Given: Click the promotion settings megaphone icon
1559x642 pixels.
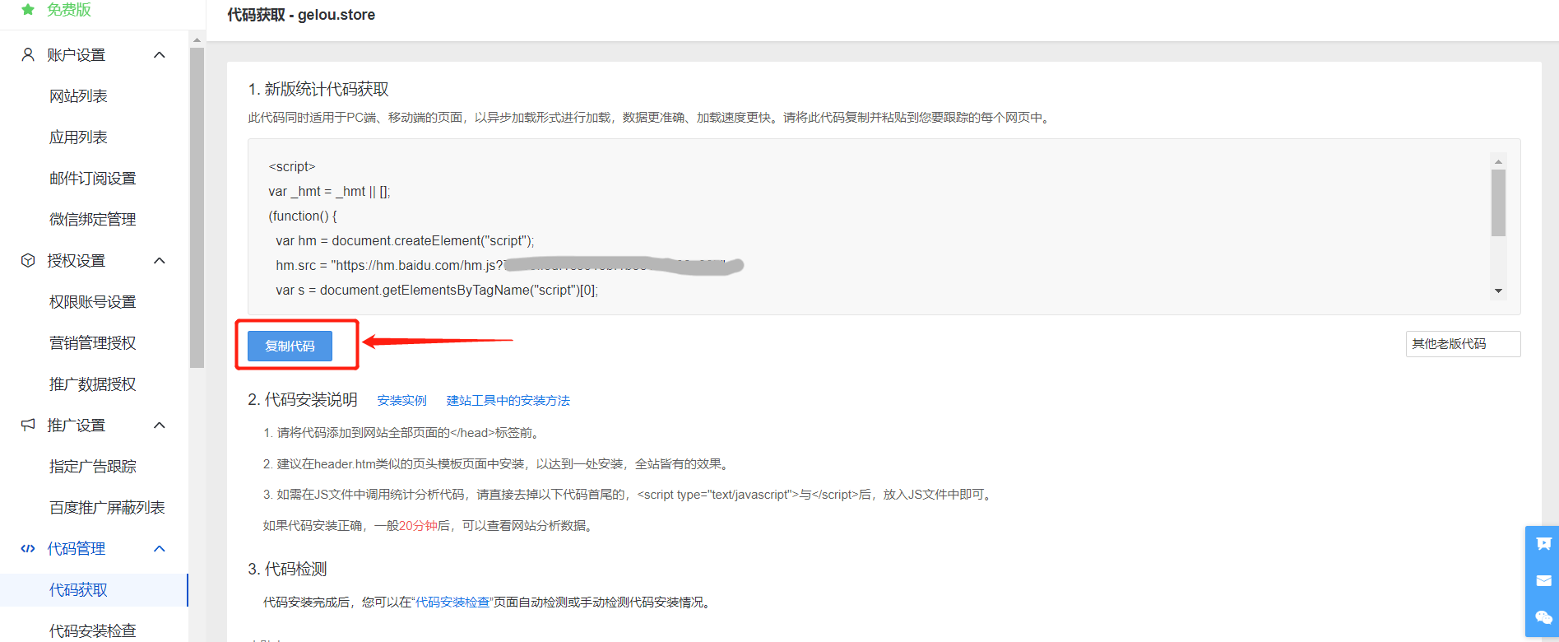Looking at the screenshot, I should point(28,425).
